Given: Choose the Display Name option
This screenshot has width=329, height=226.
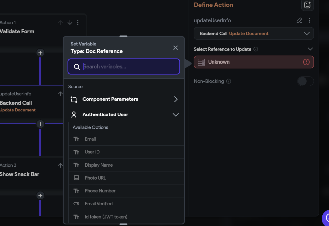Looking at the screenshot, I should click(126, 165).
